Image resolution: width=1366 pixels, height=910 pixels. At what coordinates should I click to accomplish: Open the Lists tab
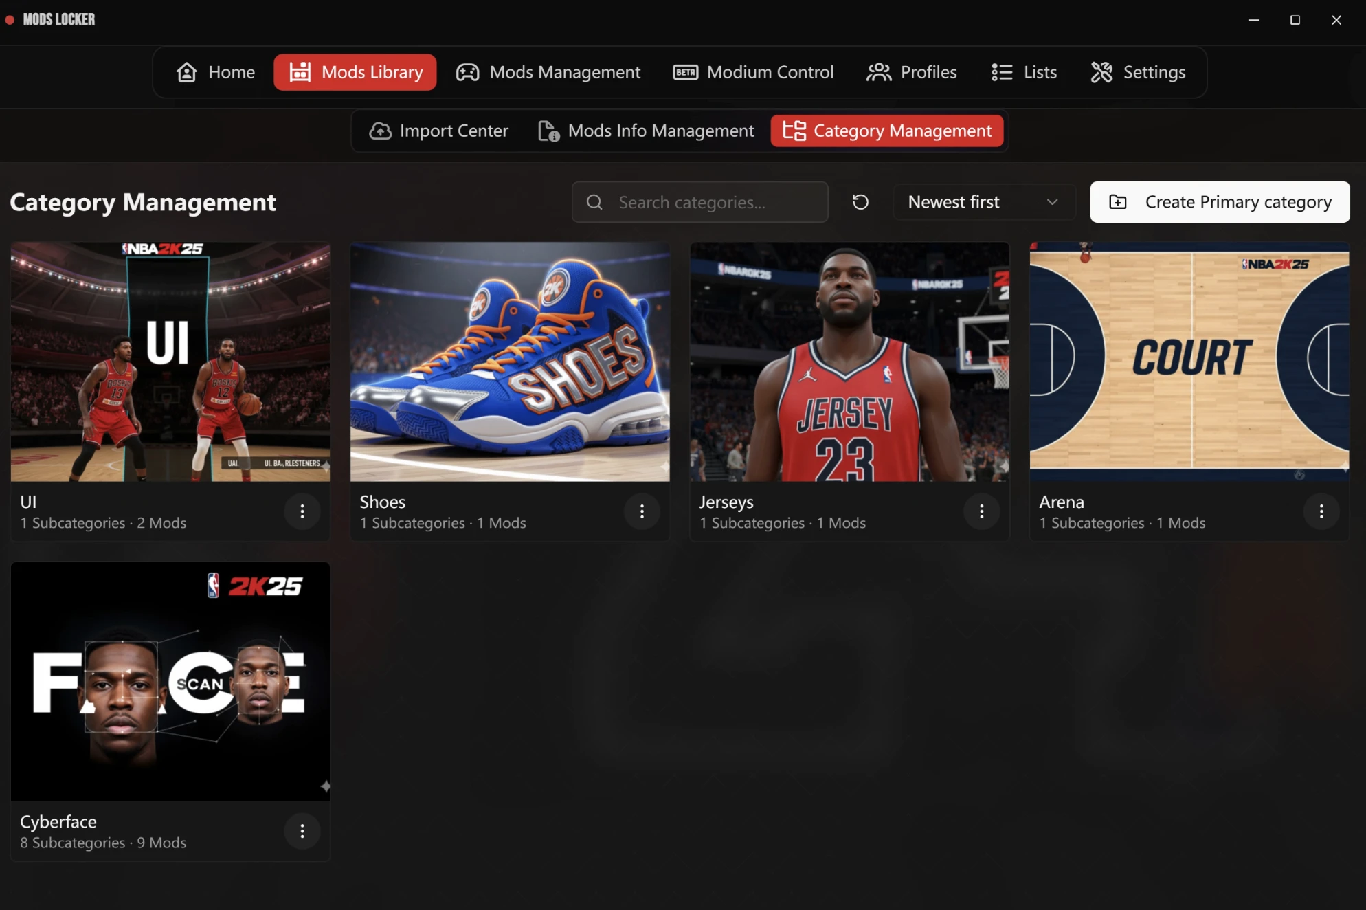1024,72
